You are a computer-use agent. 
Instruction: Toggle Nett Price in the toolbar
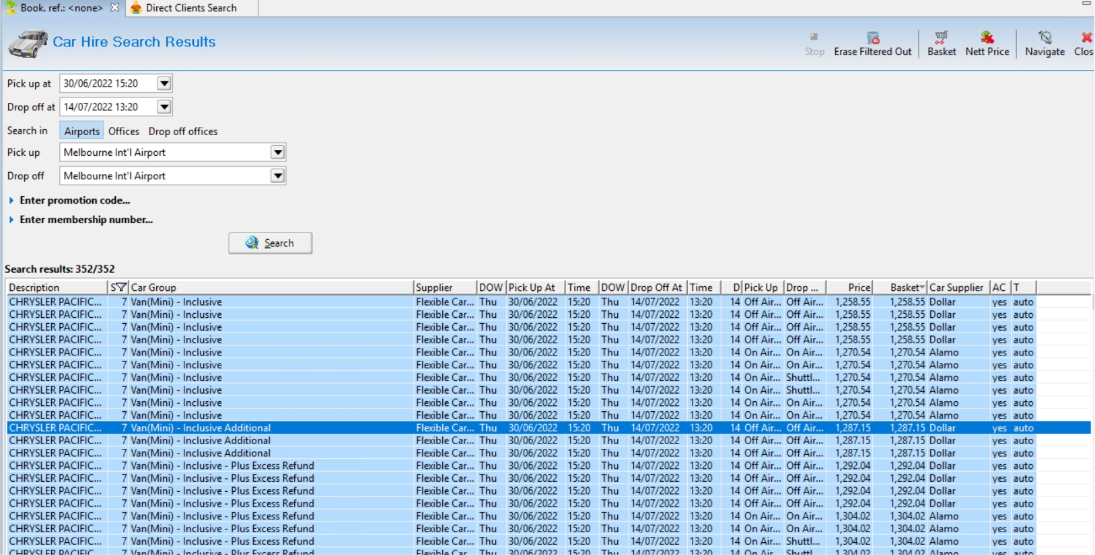(987, 44)
